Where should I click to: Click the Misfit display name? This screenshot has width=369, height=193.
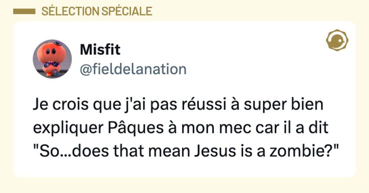(x=100, y=50)
